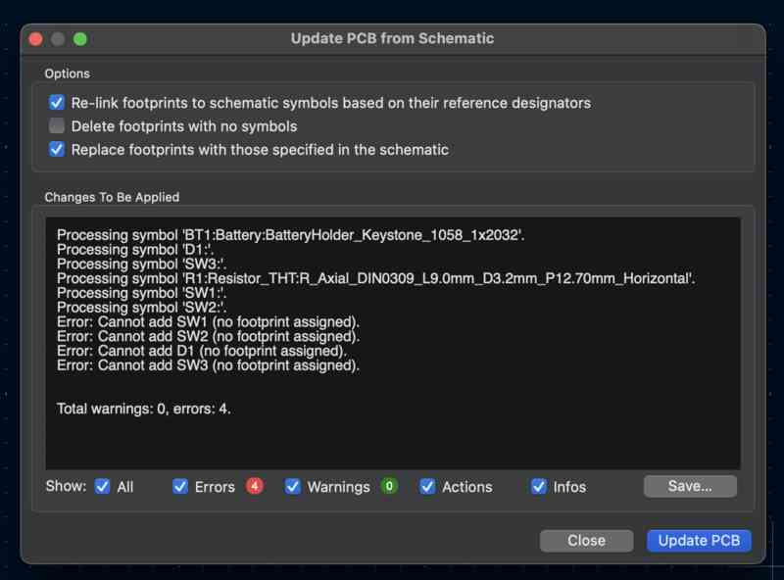Minimize the dialog with the yellow button
The width and height of the screenshot is (784, 580).
tap(58, 39)
